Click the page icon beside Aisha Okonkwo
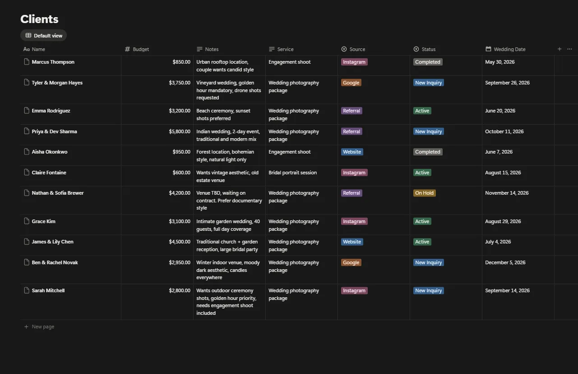The width and height of the screenshot is (578, 374). coord(27,152)
